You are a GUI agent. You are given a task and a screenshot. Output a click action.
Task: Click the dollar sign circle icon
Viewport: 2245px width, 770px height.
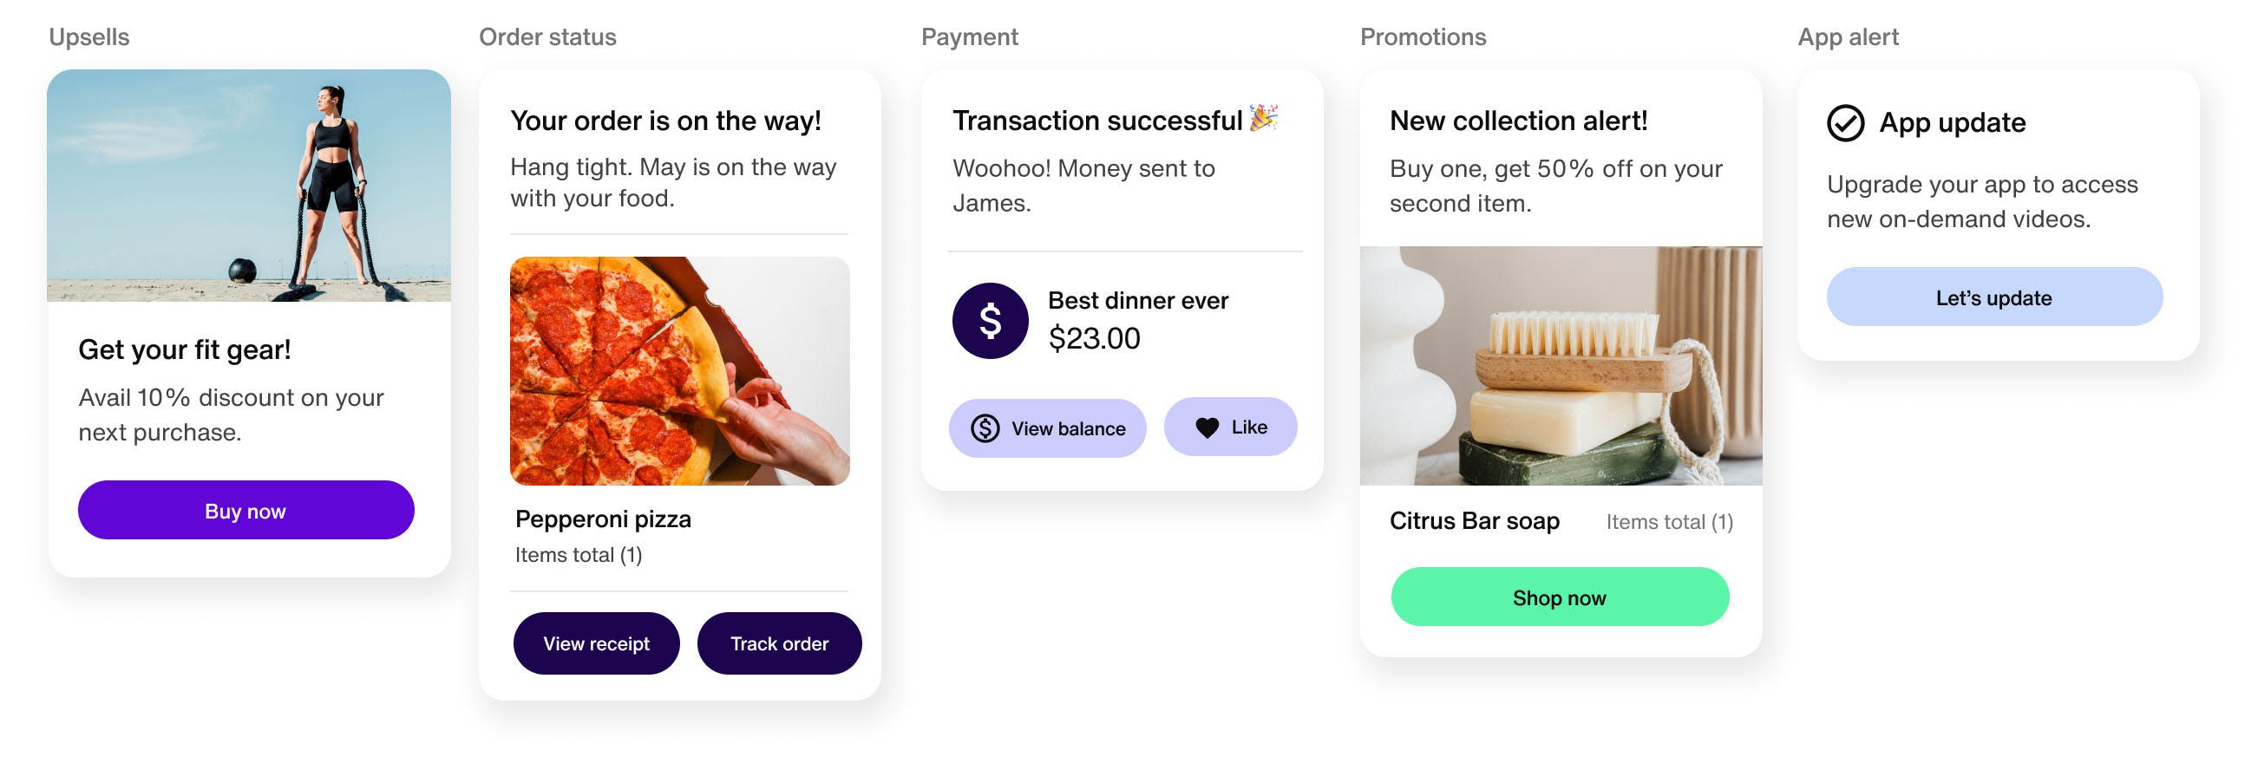(x=990, y=321)
